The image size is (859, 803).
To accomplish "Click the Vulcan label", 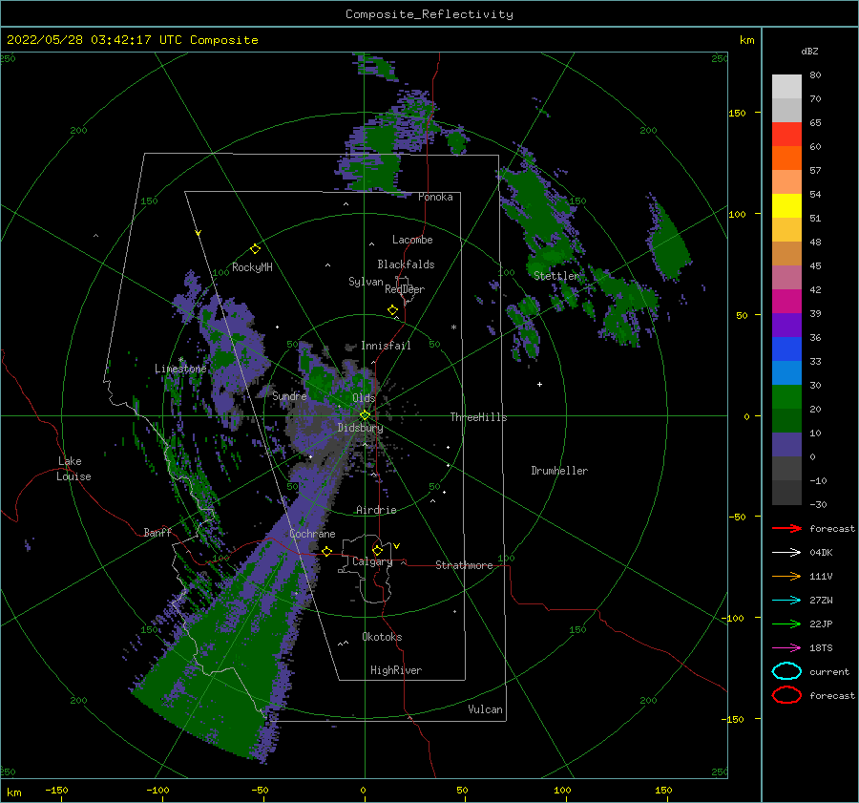I will point(485,709).
